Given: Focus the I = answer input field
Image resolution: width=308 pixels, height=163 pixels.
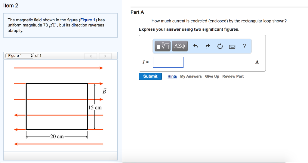Looking at the screenshot, I should pyautogui.click(x=168, y=62).
